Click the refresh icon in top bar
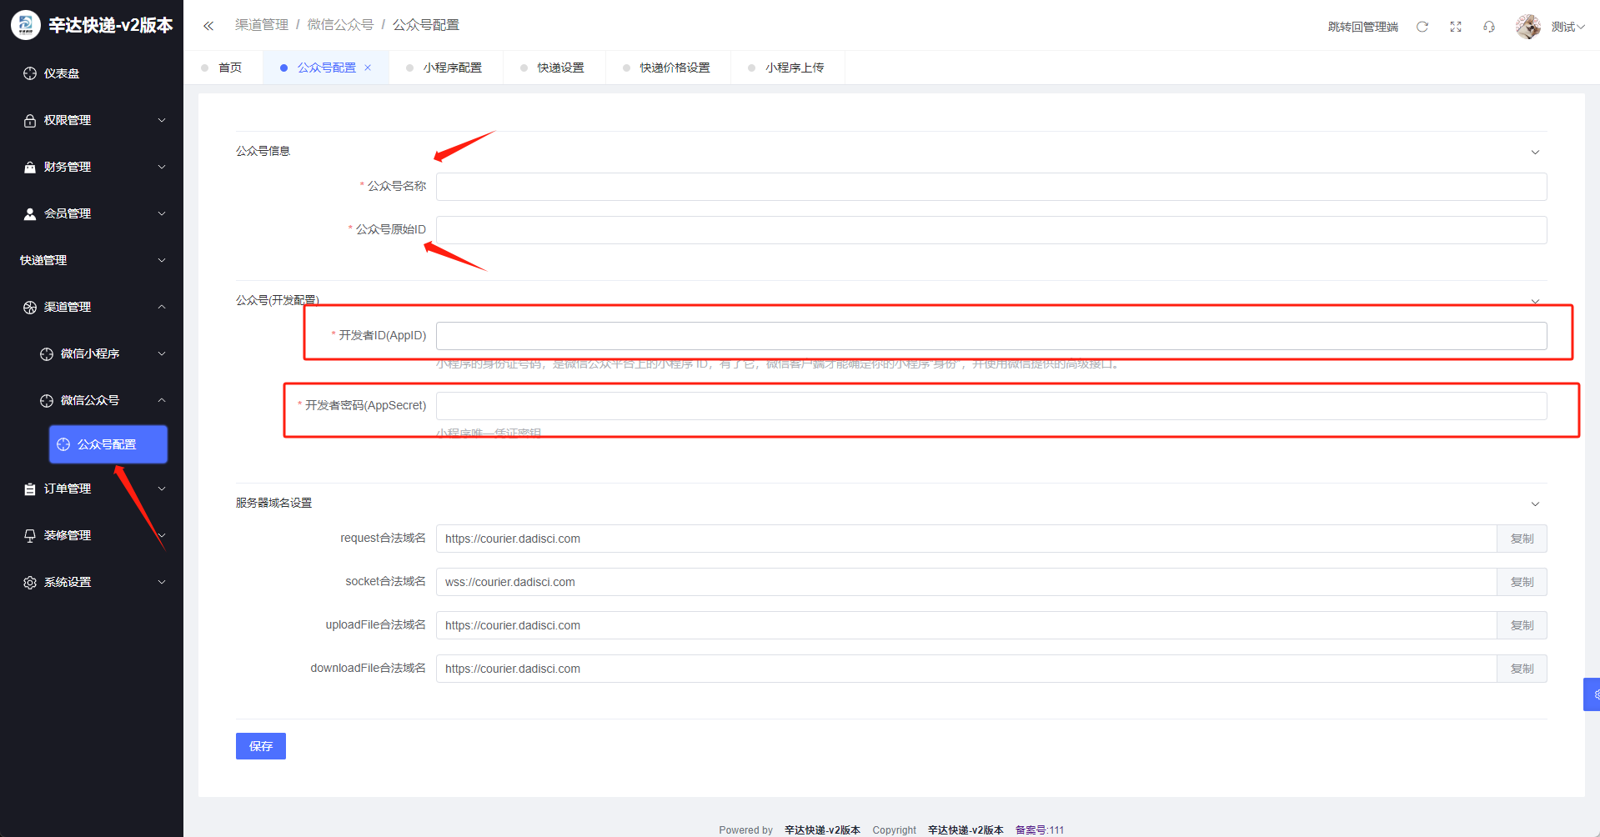The height and width of the screenshot is (837, 1600). pos(1422,27)
